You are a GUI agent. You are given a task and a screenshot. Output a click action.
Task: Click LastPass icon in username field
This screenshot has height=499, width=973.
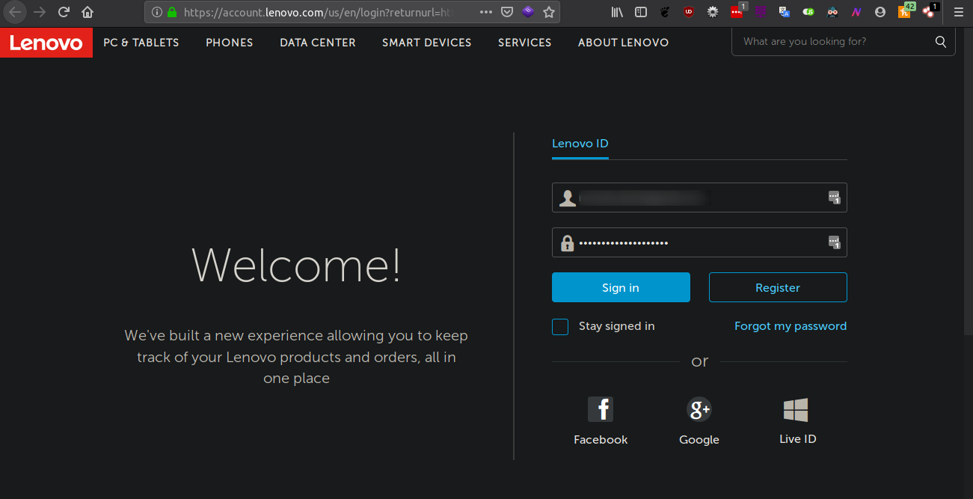[x=834, y=198]
